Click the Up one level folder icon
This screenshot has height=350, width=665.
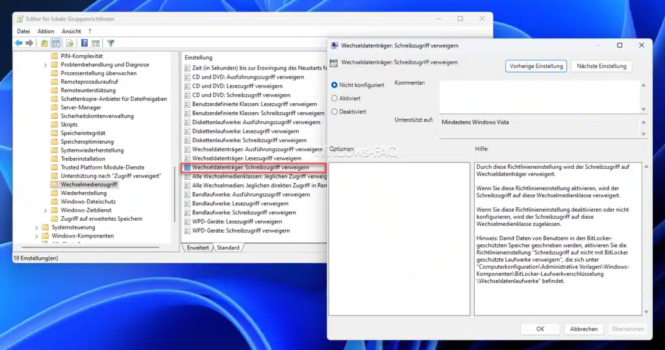coord(44,43)
